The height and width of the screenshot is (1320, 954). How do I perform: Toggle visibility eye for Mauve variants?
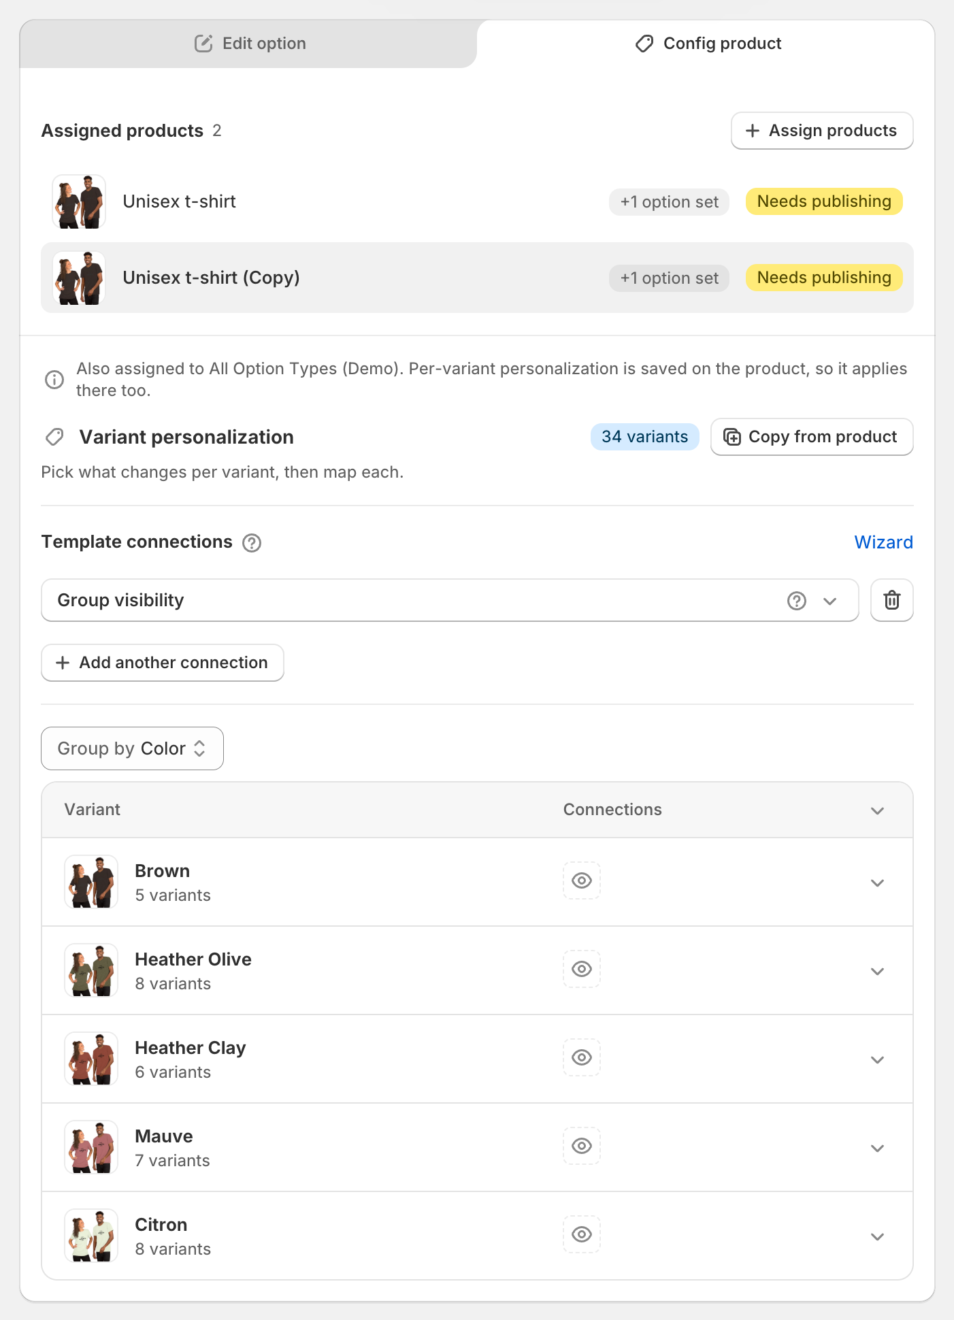click(582, 1146)
